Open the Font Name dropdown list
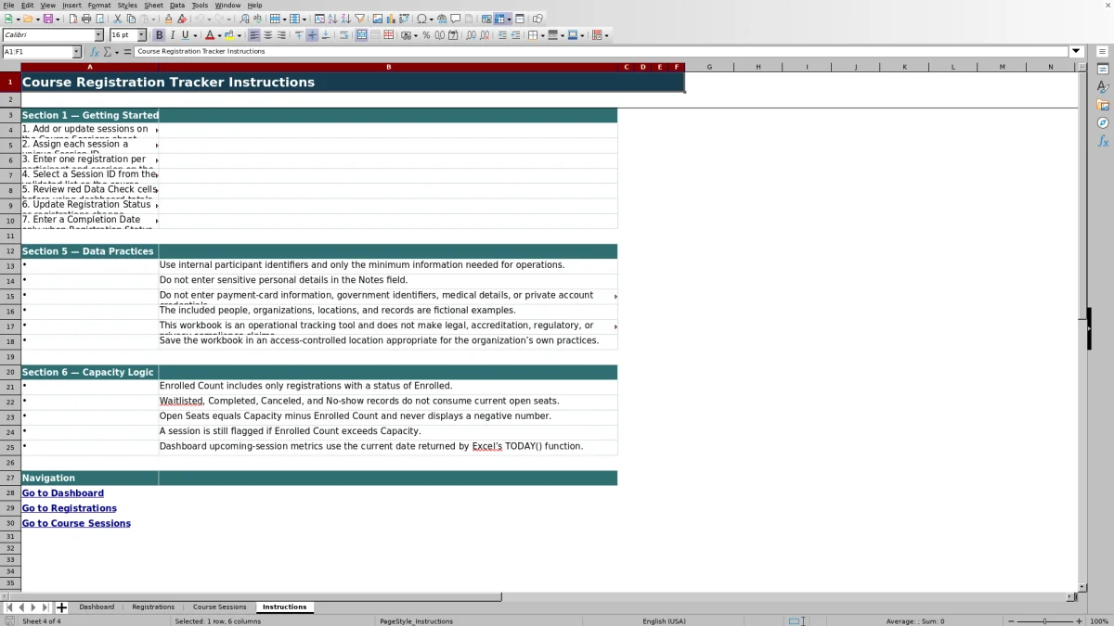 pos(99,35)
